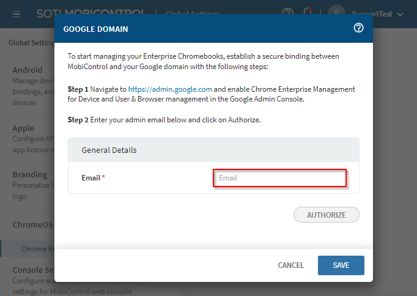The width and height of the screenshot is (417, 296).
Task: Open the hamburger navigation menu
Action: point(17,13)
